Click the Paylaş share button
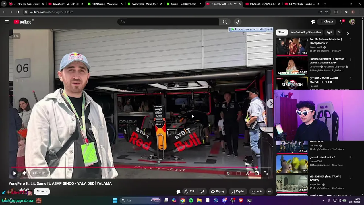 [x=217, y=191]
